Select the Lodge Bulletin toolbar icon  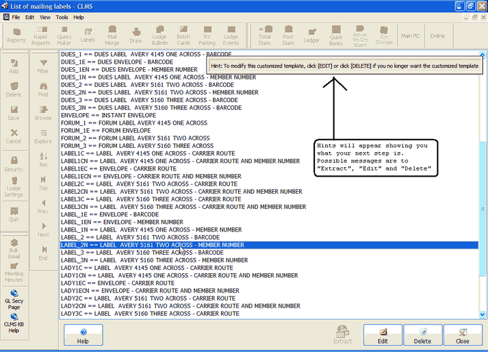coord(159,35)
